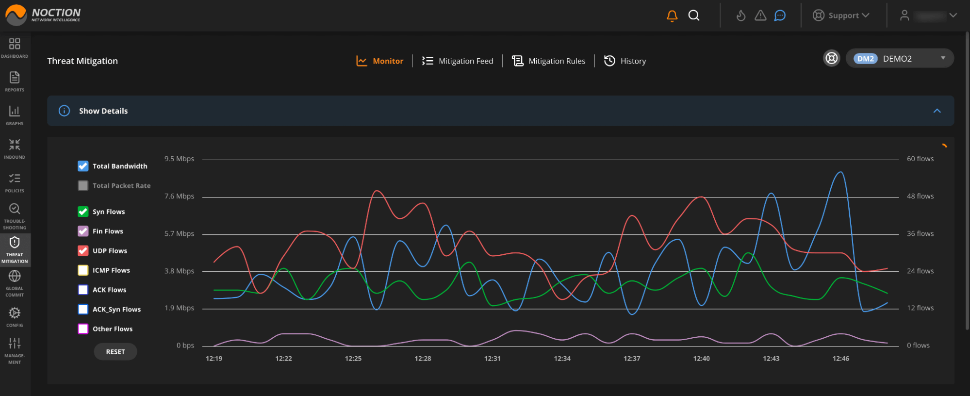
Task: Click the DM2 badge
Action: (x=866, y=59)
